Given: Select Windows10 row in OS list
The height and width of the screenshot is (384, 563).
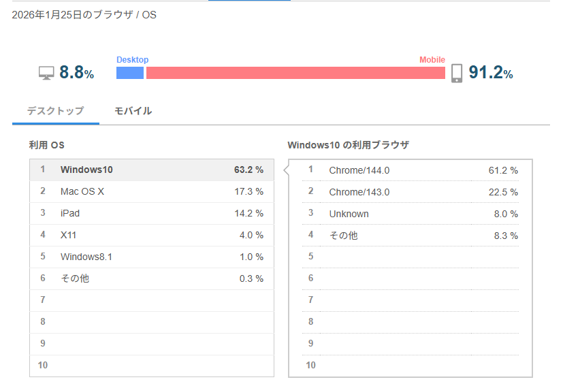Looking at the screenshot, I should (152, 170).
